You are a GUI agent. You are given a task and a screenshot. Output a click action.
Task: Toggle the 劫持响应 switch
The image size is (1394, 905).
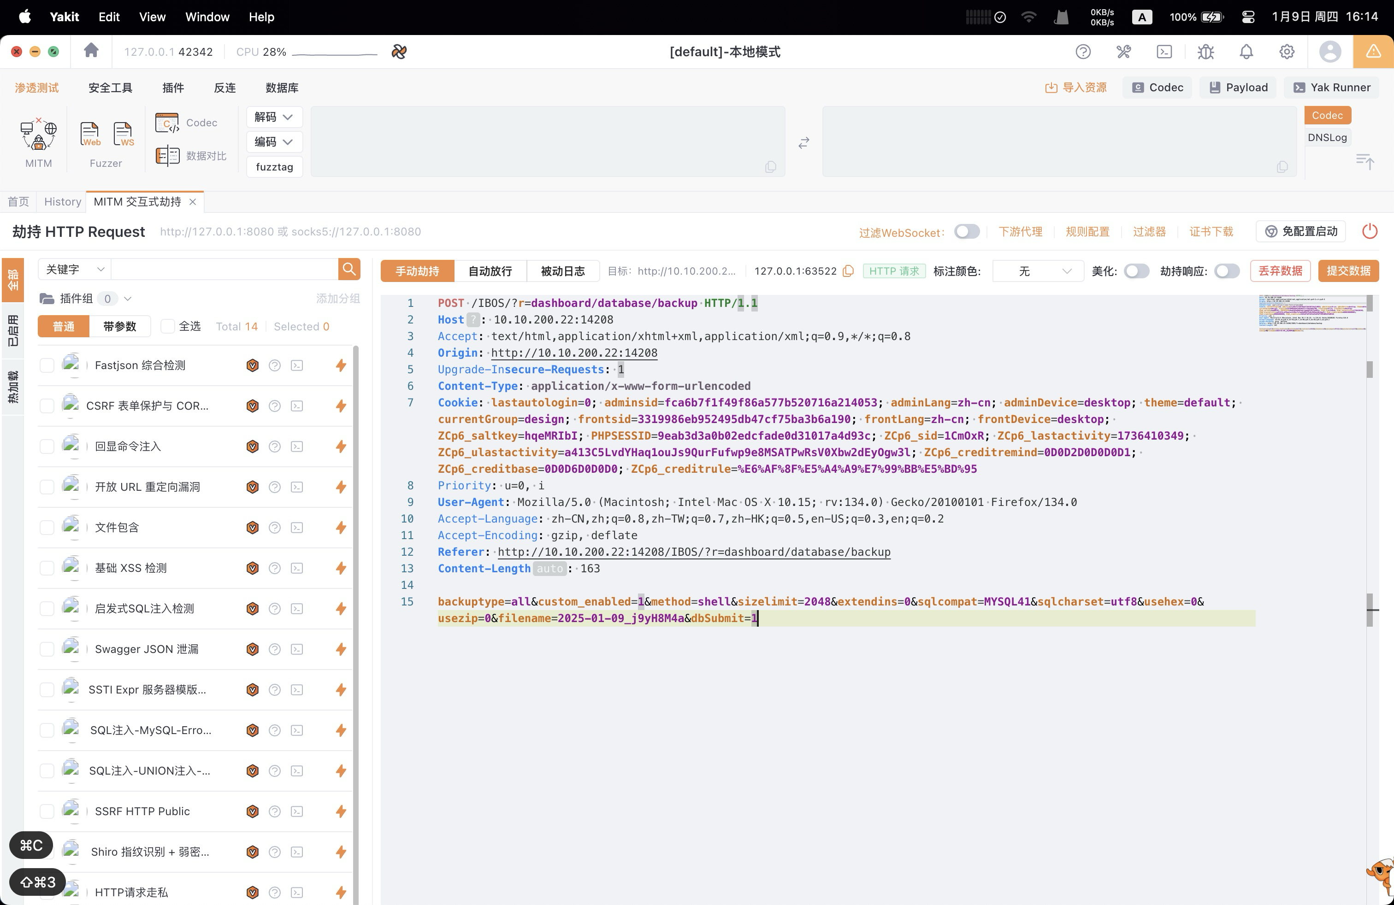[x=1227, y=271]
